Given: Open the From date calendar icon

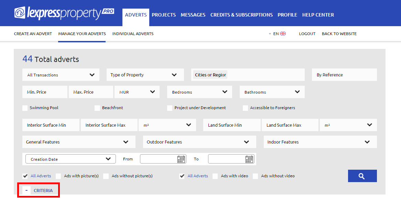Looking at the screenshot, I should click(x=181, y=159).
